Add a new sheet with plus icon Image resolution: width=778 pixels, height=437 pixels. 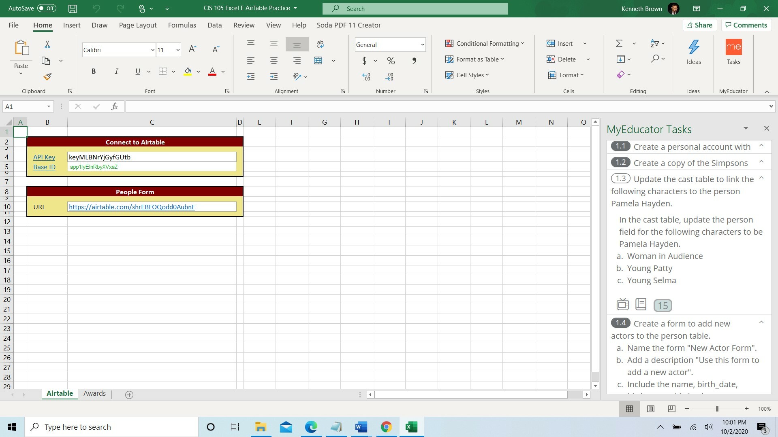[x=129, y=395]
